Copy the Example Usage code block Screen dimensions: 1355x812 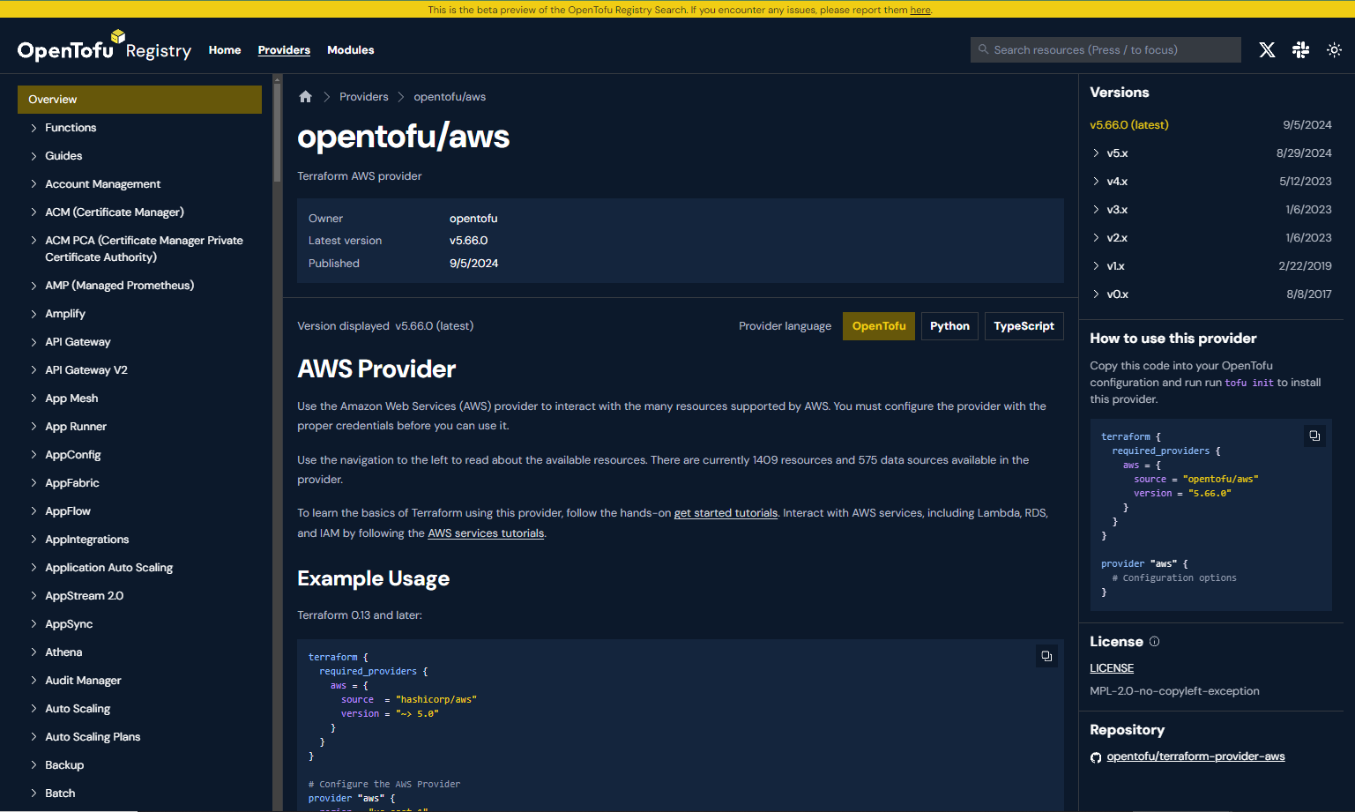tap(1046, 656)
